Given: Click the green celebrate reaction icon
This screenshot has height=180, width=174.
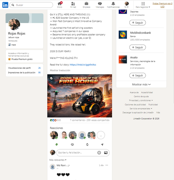Looking at the screenshot, I should point(57,144).
